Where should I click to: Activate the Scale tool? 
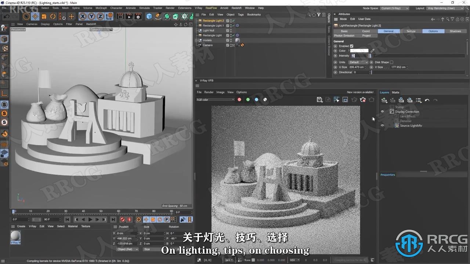click(44, 16)
